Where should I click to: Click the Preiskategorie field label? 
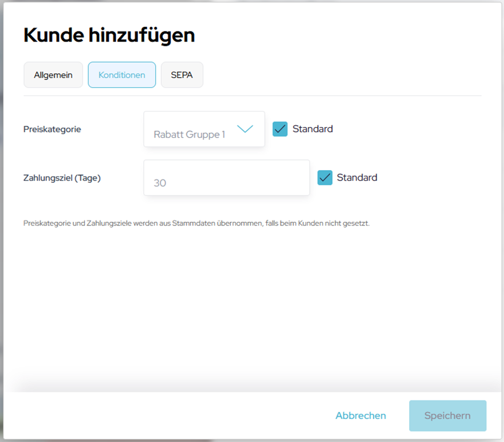(52, 129)
